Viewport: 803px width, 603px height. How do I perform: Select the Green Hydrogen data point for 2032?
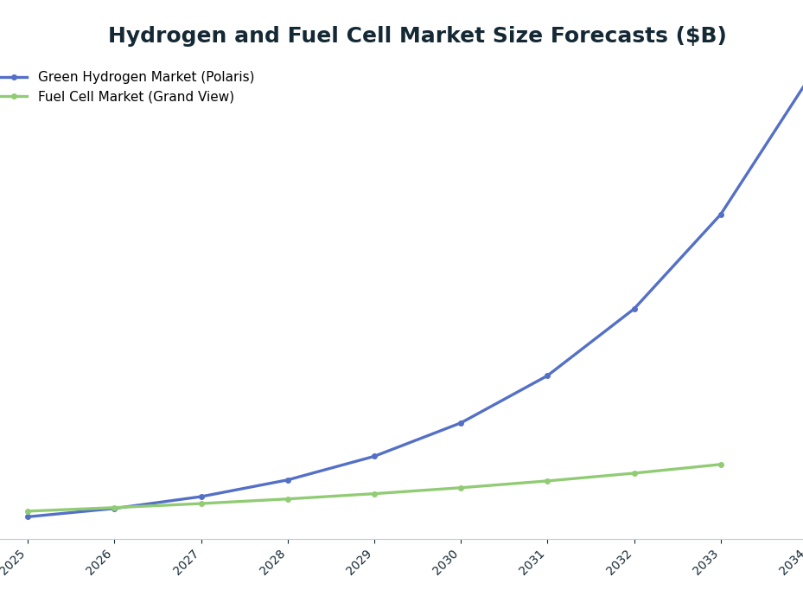tap(634, 309)
